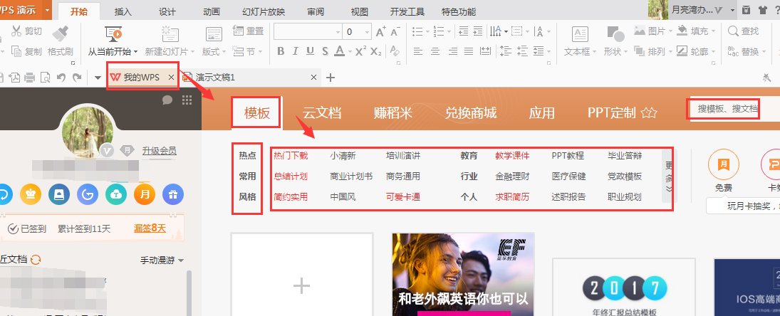Open the 形状 shapes dropdown
Viewport: 780px width, 316px height.
625,52
